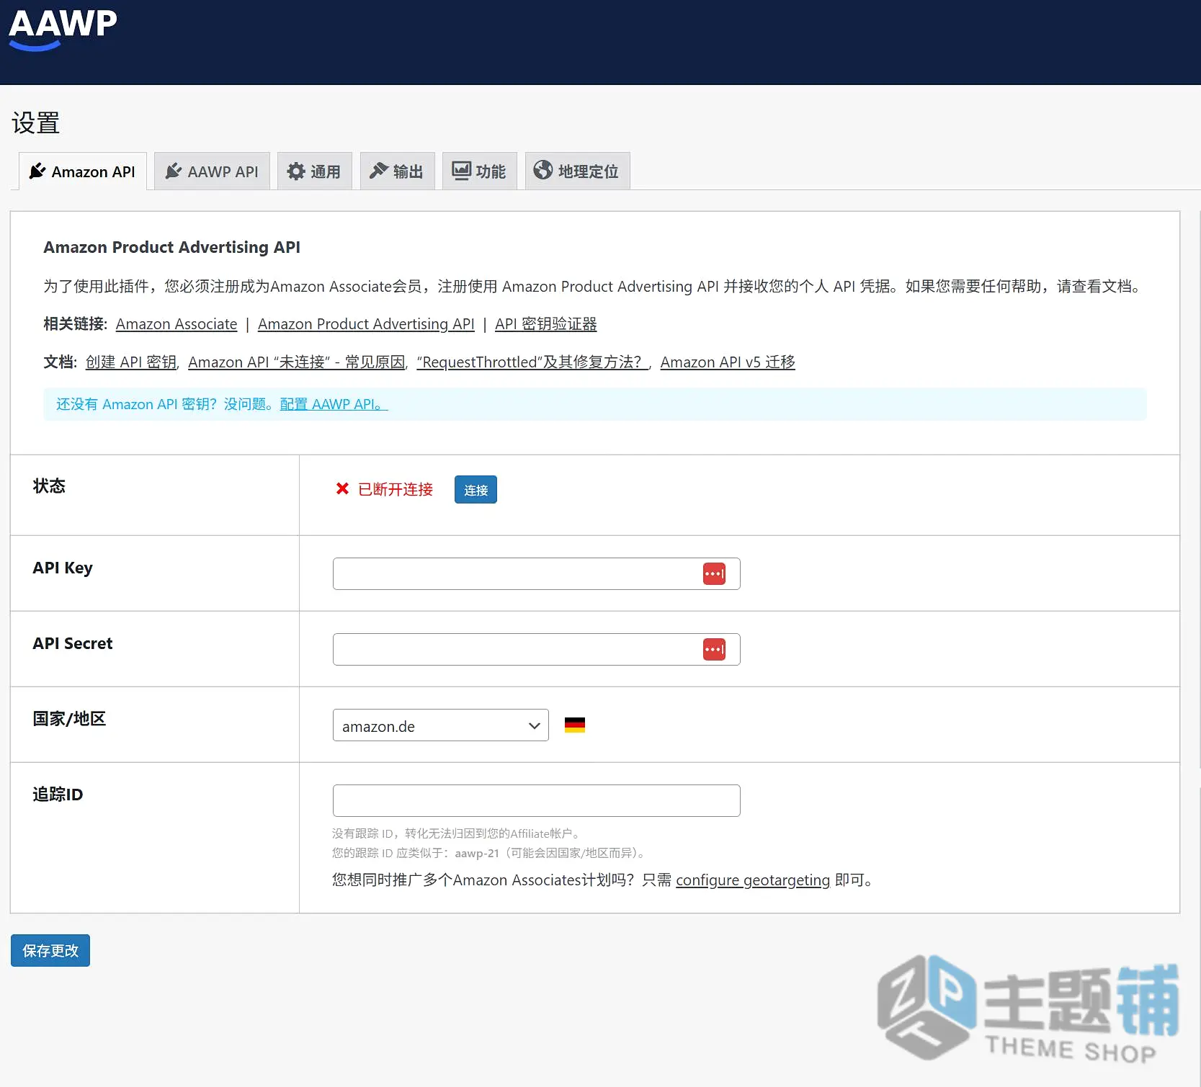Click the 国家/地区 row label
Screen dimensions: 1201x1087
[69, 719]
